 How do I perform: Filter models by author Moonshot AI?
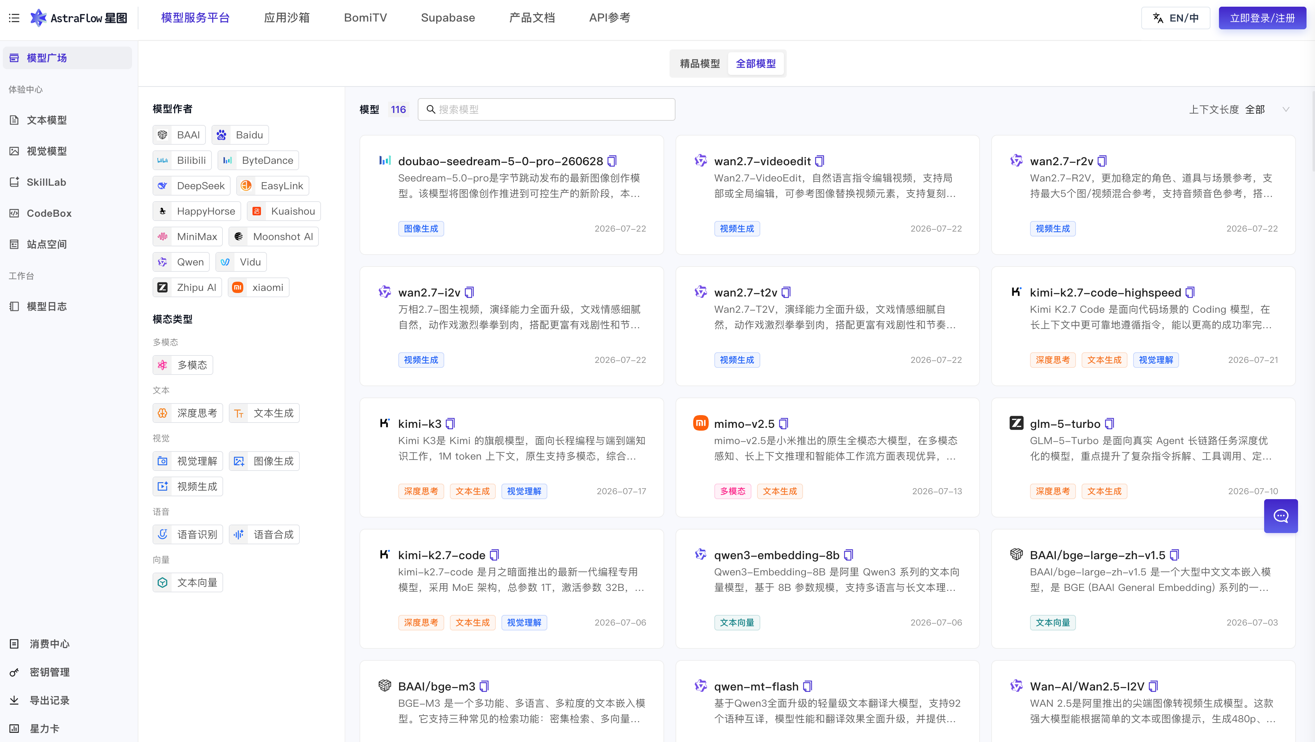[x=274, y=237]
